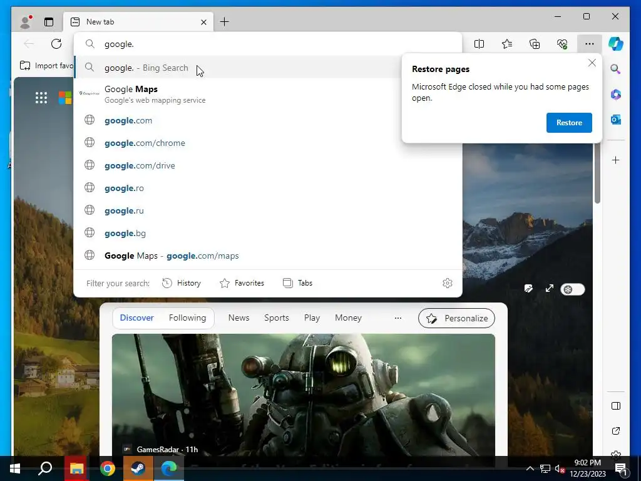Screen dimensions: 641x481
Task: Open the notifications action center
Action: [621, 469]
